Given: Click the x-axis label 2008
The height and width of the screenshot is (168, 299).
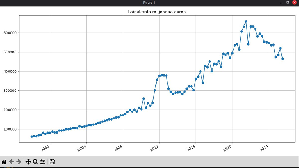Looking at the screenshot, I should tap(118, 148).
